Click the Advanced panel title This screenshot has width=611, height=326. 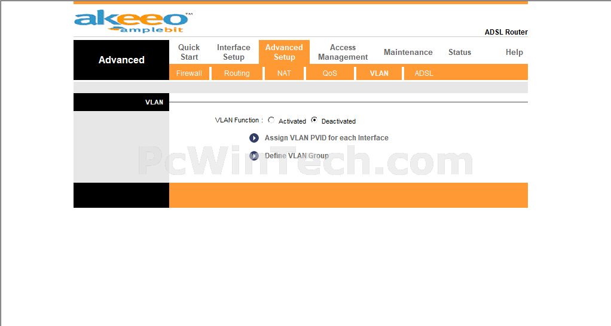[x=121, y=60]
